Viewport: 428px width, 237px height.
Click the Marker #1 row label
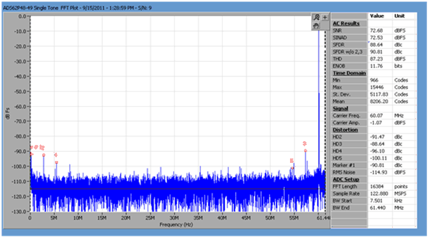(x=344, y=165)
